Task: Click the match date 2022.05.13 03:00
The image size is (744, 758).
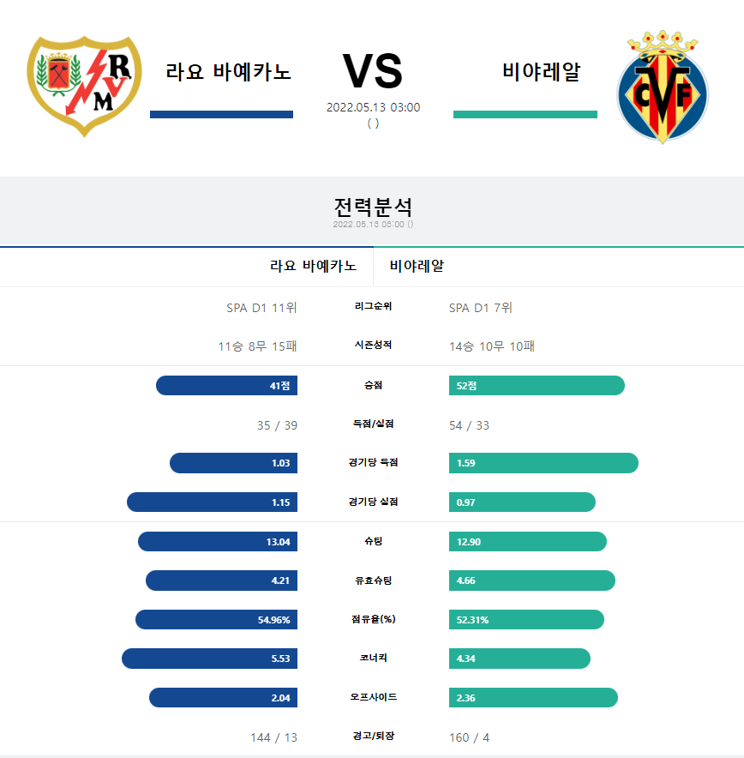Action: 373,107
